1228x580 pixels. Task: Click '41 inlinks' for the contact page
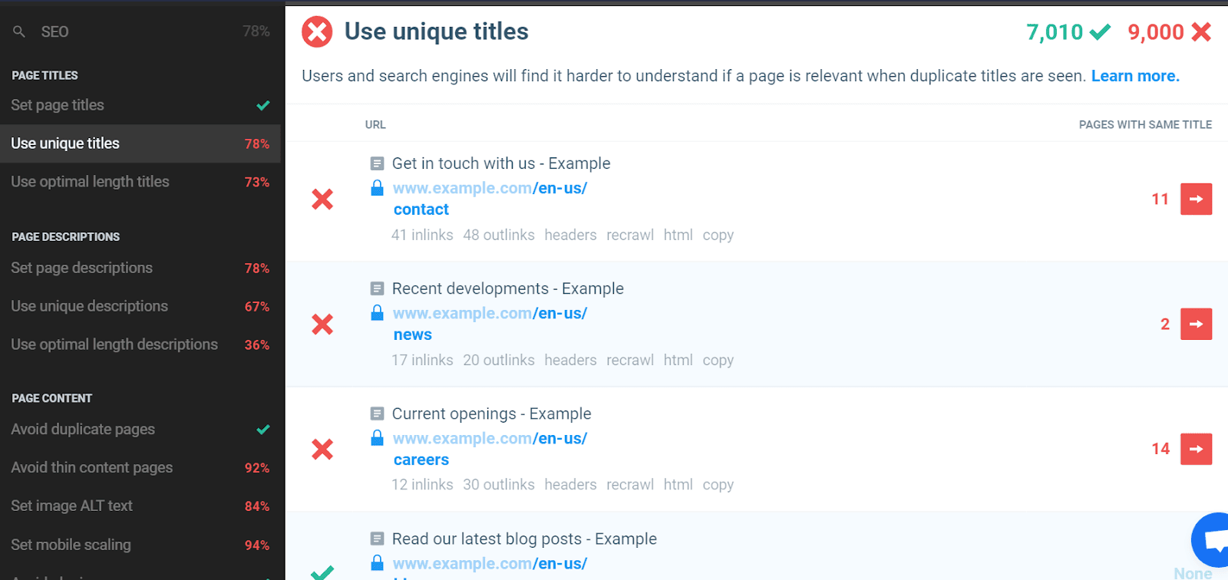422,235
